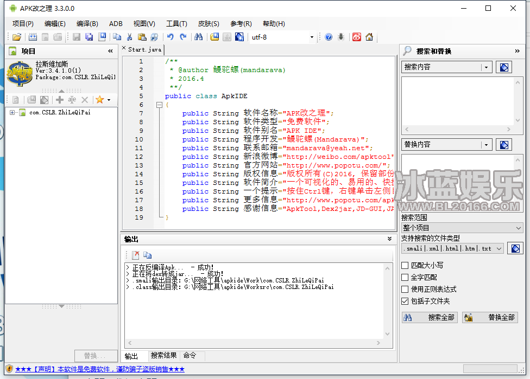530x379 pixels.
Task: Switch to the 命令 tab
Action: pos(190,355)
